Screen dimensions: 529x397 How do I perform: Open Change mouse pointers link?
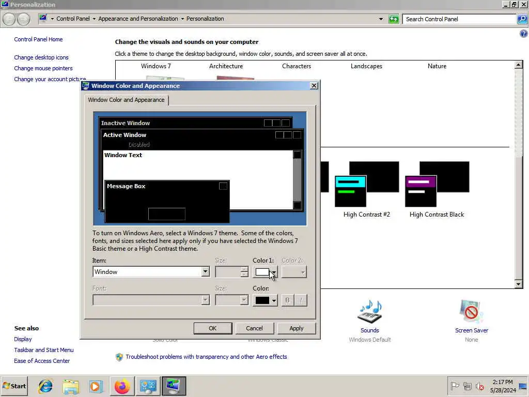[43, 68]
